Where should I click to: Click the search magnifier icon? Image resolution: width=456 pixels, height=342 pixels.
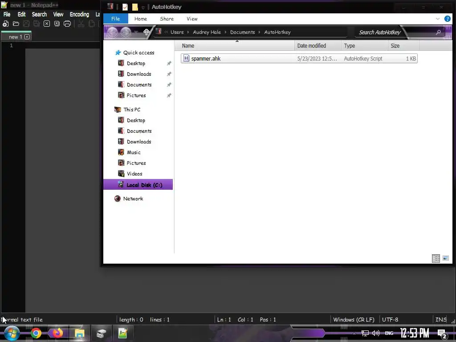tap(438, 32)
